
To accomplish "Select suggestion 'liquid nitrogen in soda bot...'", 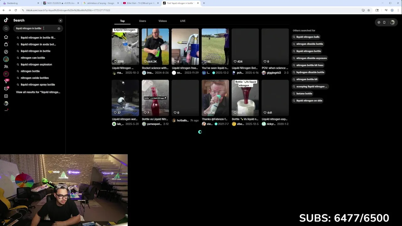I will [38, 44].
